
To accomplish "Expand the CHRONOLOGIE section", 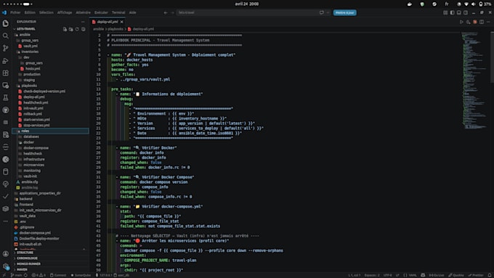I will [x=50, y=258].
